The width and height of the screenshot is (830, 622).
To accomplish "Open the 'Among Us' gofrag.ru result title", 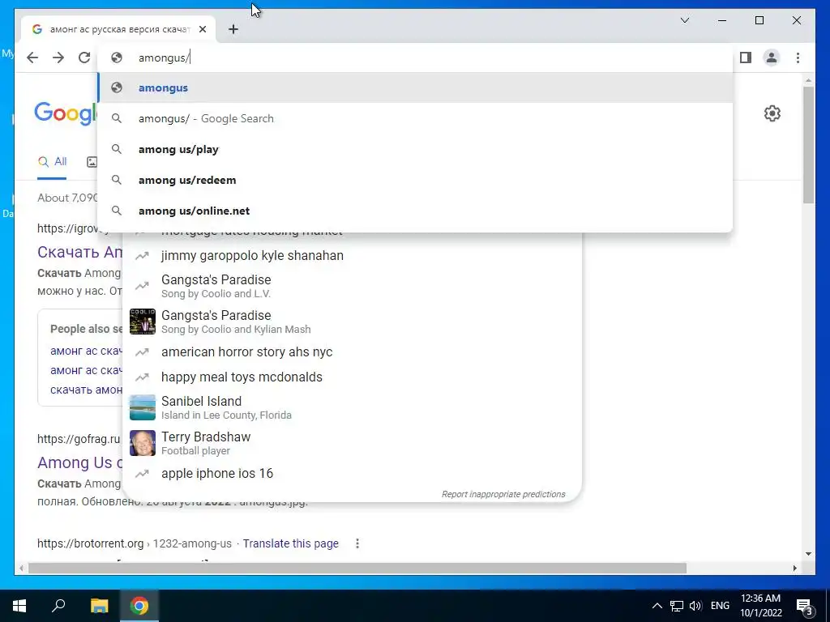I will [x=80, y=462].
